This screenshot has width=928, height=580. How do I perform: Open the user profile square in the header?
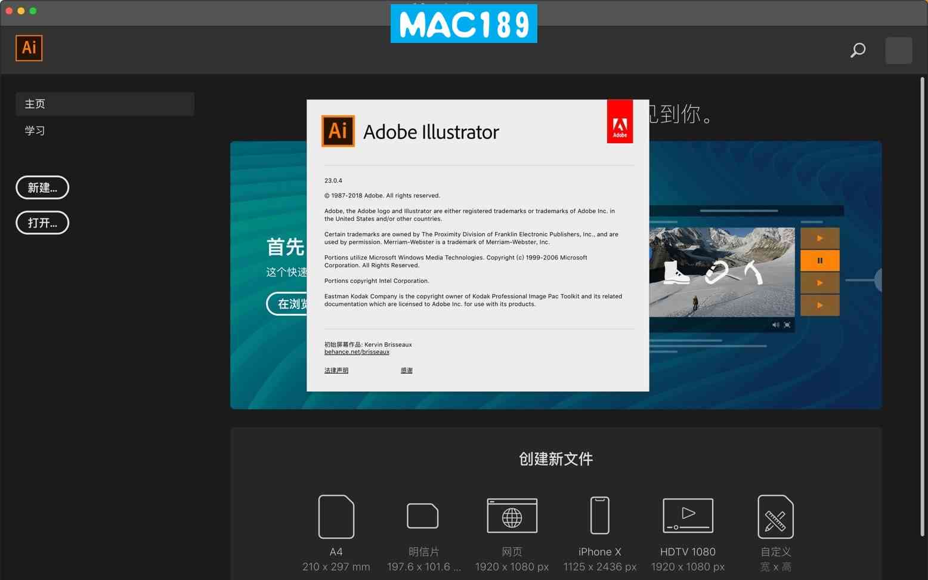tap(898, 50)
